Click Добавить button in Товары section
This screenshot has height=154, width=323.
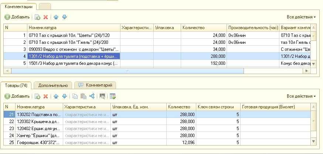pyautogui.click(x=17, y=96)
